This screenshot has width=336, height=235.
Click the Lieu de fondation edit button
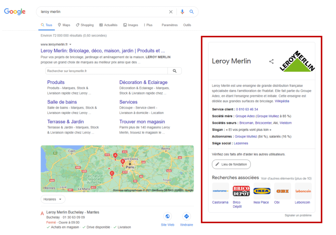231,164
